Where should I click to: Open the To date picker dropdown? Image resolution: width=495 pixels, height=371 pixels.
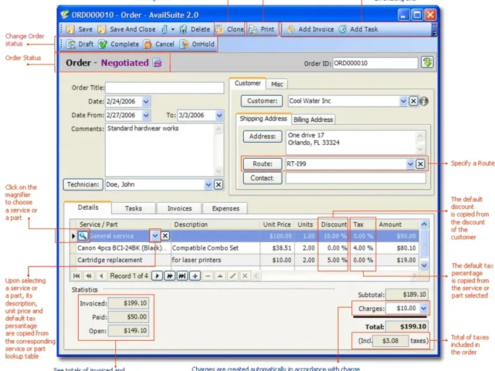pyautogui.click(x=220, y=116)
